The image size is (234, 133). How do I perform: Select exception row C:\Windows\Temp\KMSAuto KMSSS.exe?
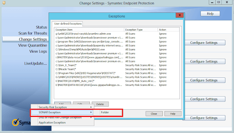pos(117,49)
